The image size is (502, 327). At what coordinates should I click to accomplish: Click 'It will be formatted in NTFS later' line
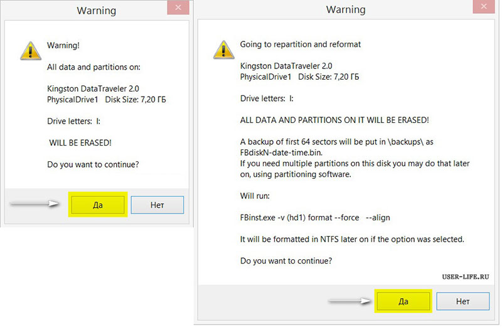(352, 239)
